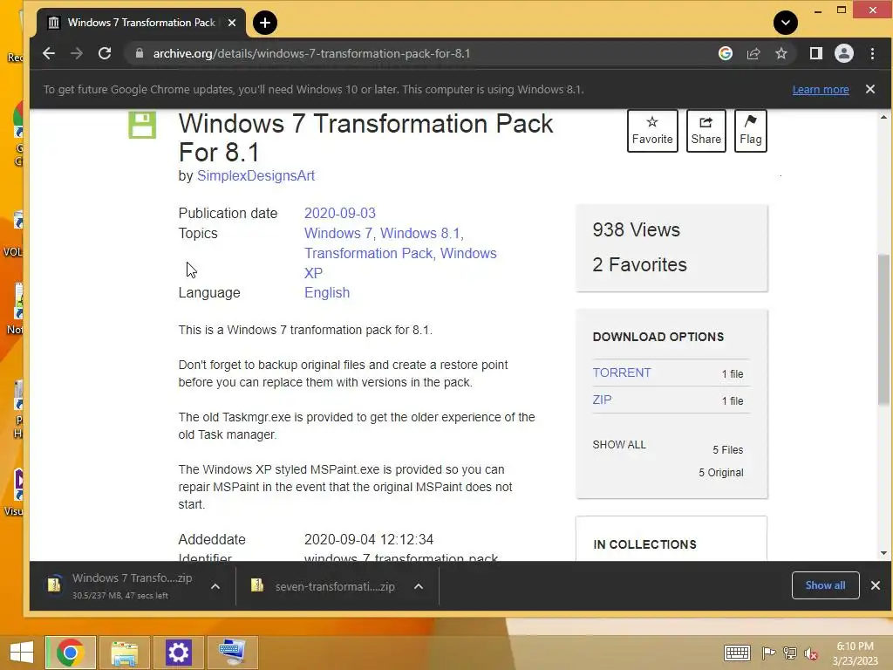Image resolution: width=893 pixels, height=670 pixels.
Task: Flag this archive item
Action: pos(750,131)
